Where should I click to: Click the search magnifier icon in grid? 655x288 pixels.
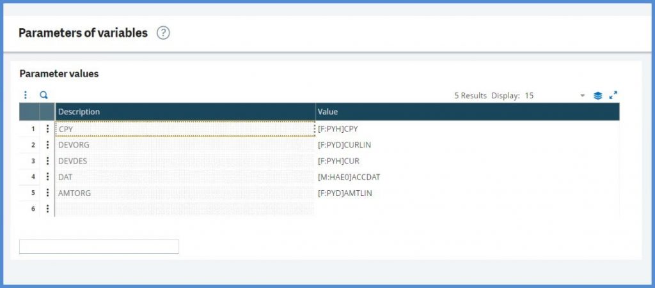click(44, 95)
